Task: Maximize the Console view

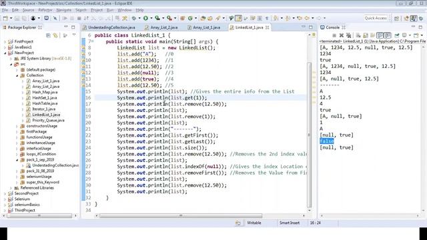Action: coord(420,27)
